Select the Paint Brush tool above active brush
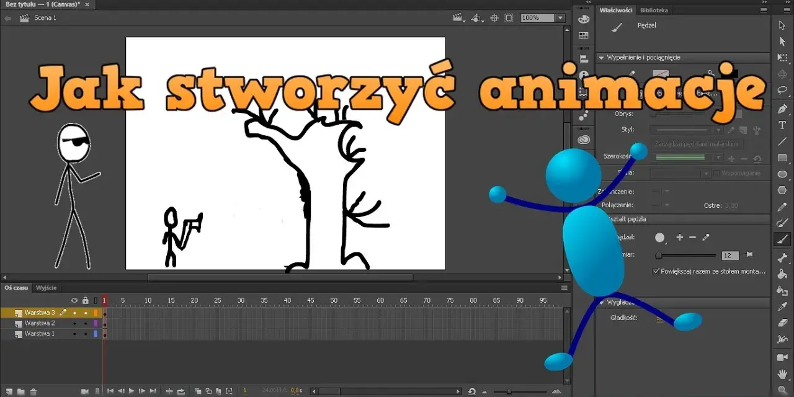Screen dimensions: 794x397 coord(782,223)
